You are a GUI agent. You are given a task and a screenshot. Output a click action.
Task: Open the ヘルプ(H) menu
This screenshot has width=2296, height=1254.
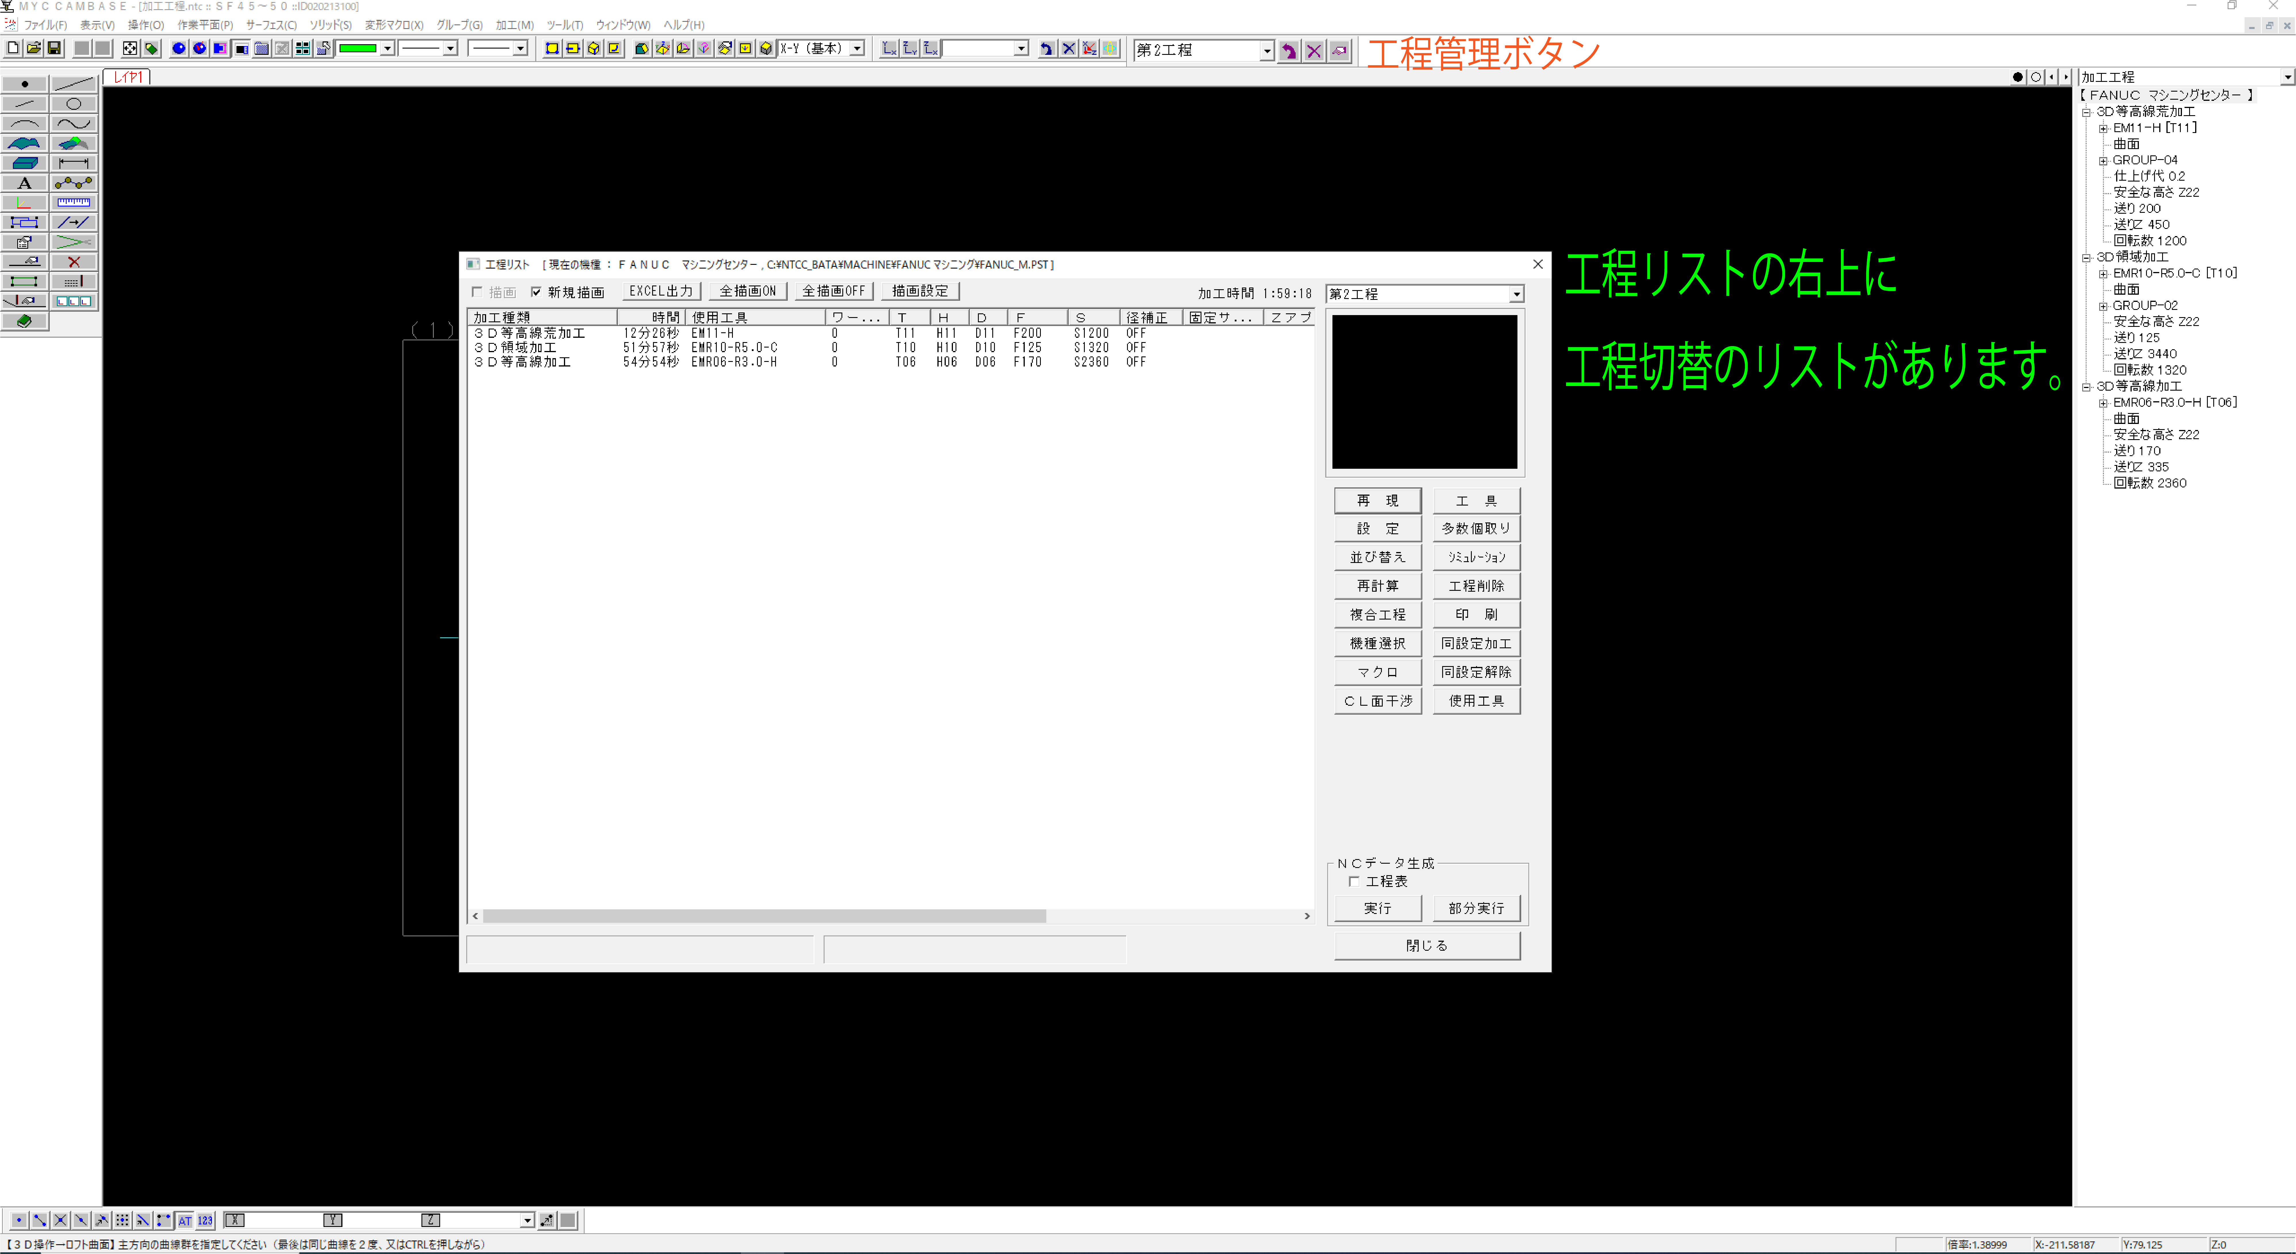[684, 25]
